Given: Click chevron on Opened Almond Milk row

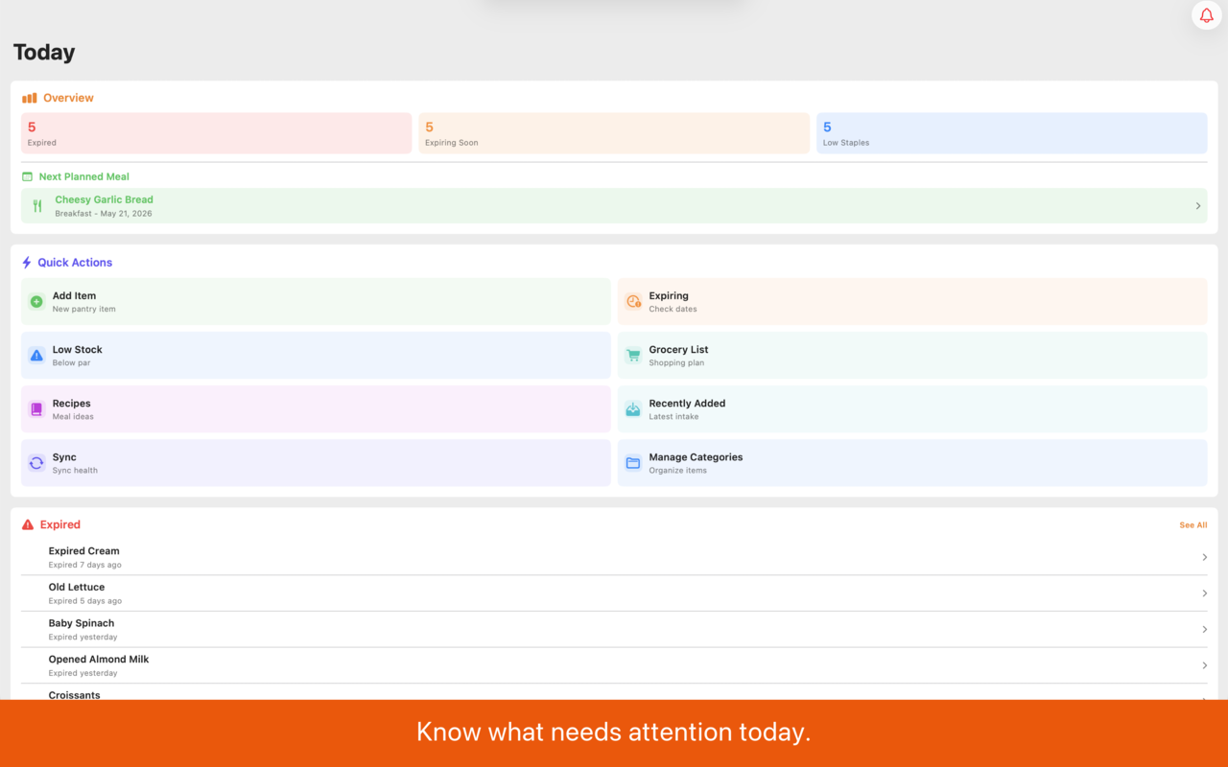Looking at the screenshot, I should click(1205, 665).
